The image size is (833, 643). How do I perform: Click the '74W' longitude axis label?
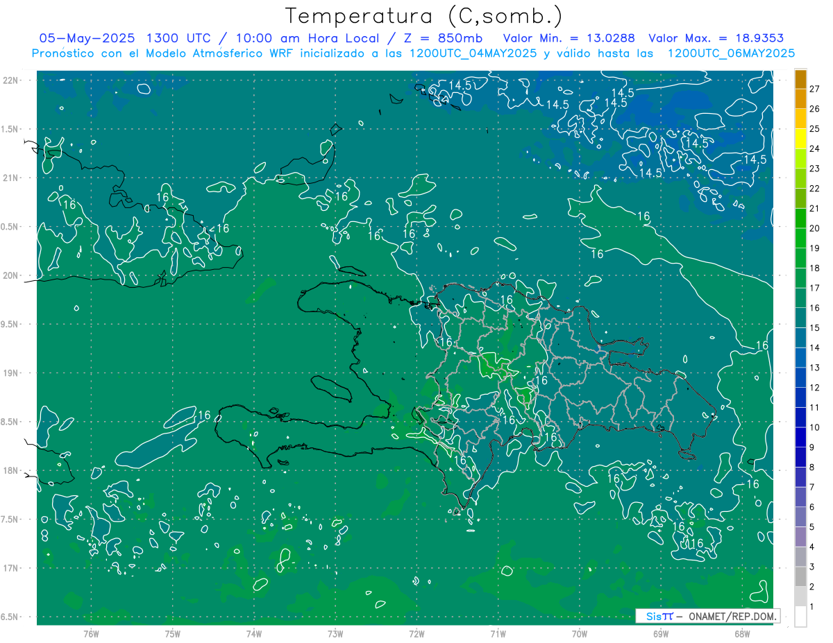254,634
